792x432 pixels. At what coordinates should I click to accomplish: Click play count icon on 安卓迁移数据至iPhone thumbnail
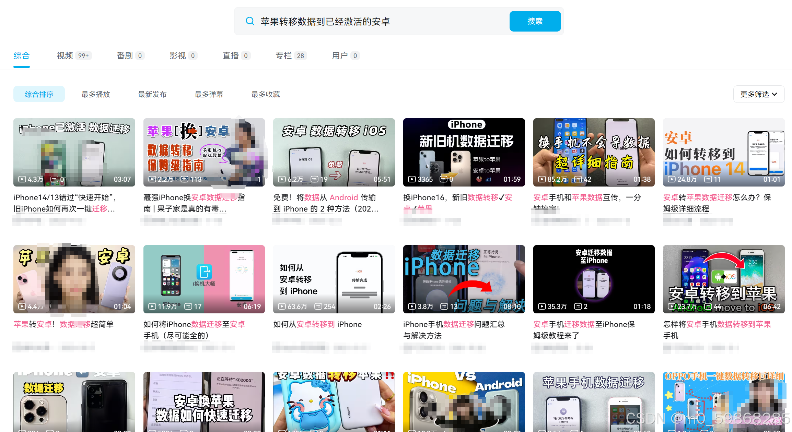[x=542, y=306]
